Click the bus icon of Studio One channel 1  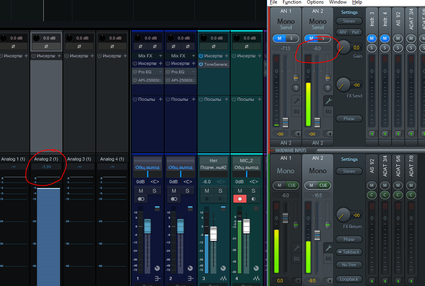(x=157, y=278)
